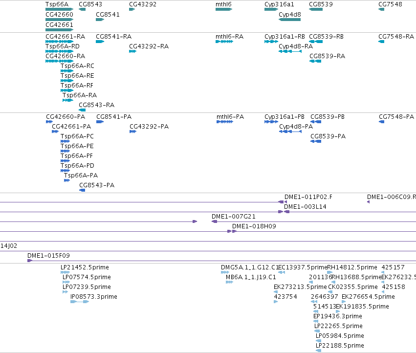Select transcript Tsp66A-RC
Screen dimensions: 416x353
[x=67, y=71]
